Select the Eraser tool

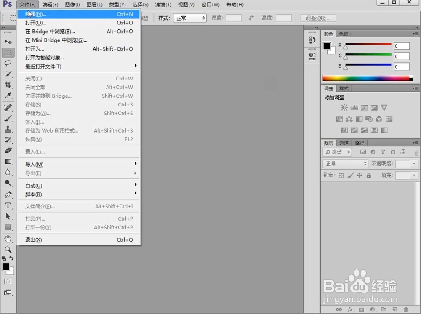click(x=8, y=151)
